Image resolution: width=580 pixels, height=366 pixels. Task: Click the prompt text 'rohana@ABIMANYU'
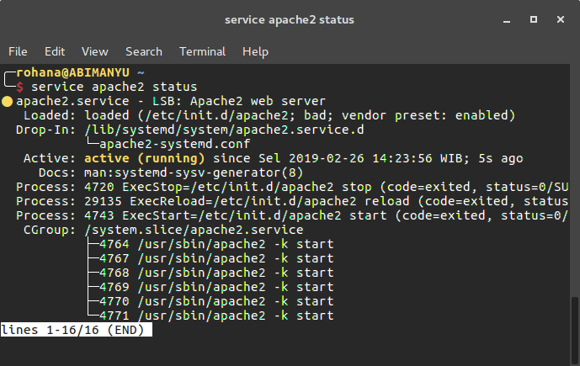tap(72, 72)
